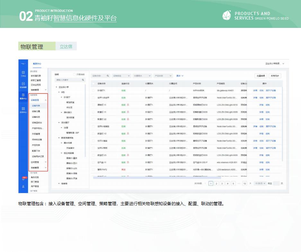
Task: Click the 批量编辑 button
Action: tap(260, 76)
